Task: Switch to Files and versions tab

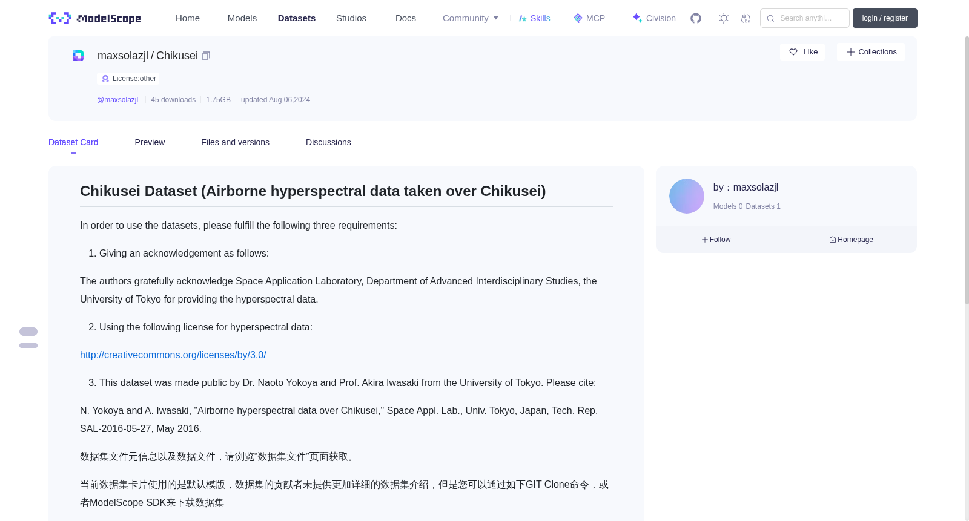Action: pos(235,142)
